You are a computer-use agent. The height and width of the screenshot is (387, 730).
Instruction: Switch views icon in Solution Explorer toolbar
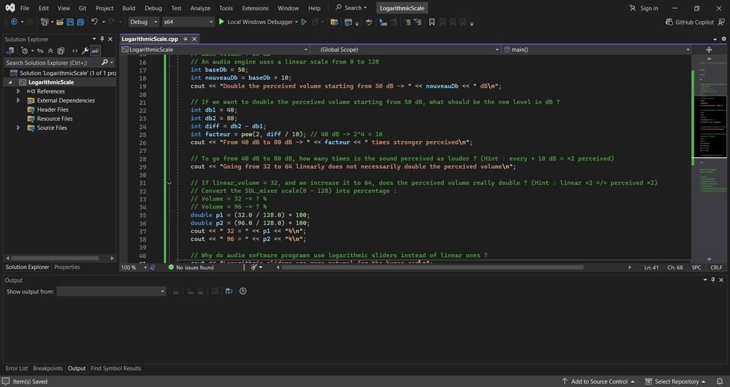click(x=11, y=51)
